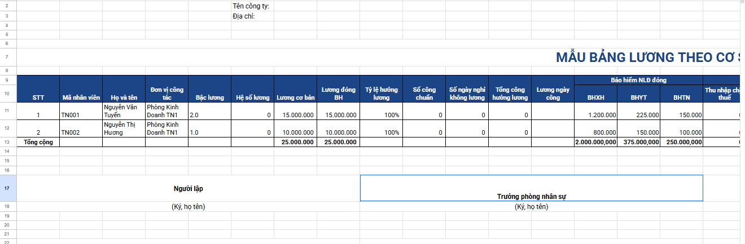The height and width of the screenshot is (244, 745).
Task: Select the 'Lương ngày công' header cell
Action: tap(553, 88)
